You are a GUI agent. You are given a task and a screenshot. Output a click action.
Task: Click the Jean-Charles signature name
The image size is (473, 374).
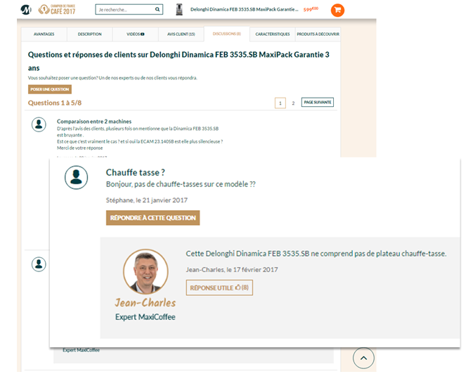pyautogui.click(x=145, y=302)
